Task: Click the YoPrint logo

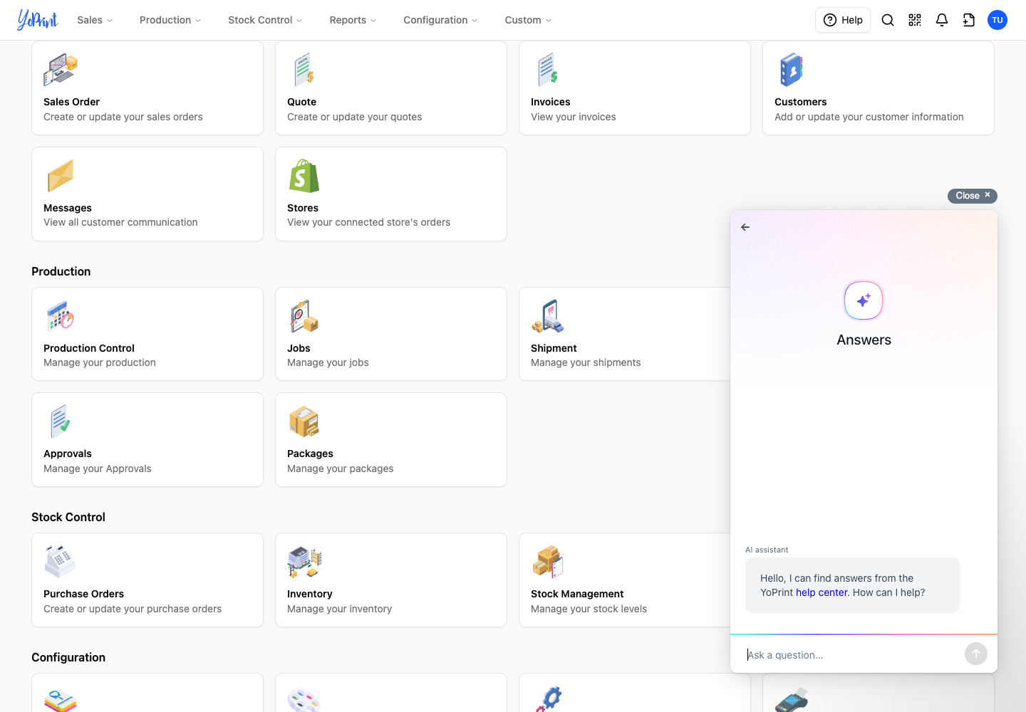Action: pos(38,20)
